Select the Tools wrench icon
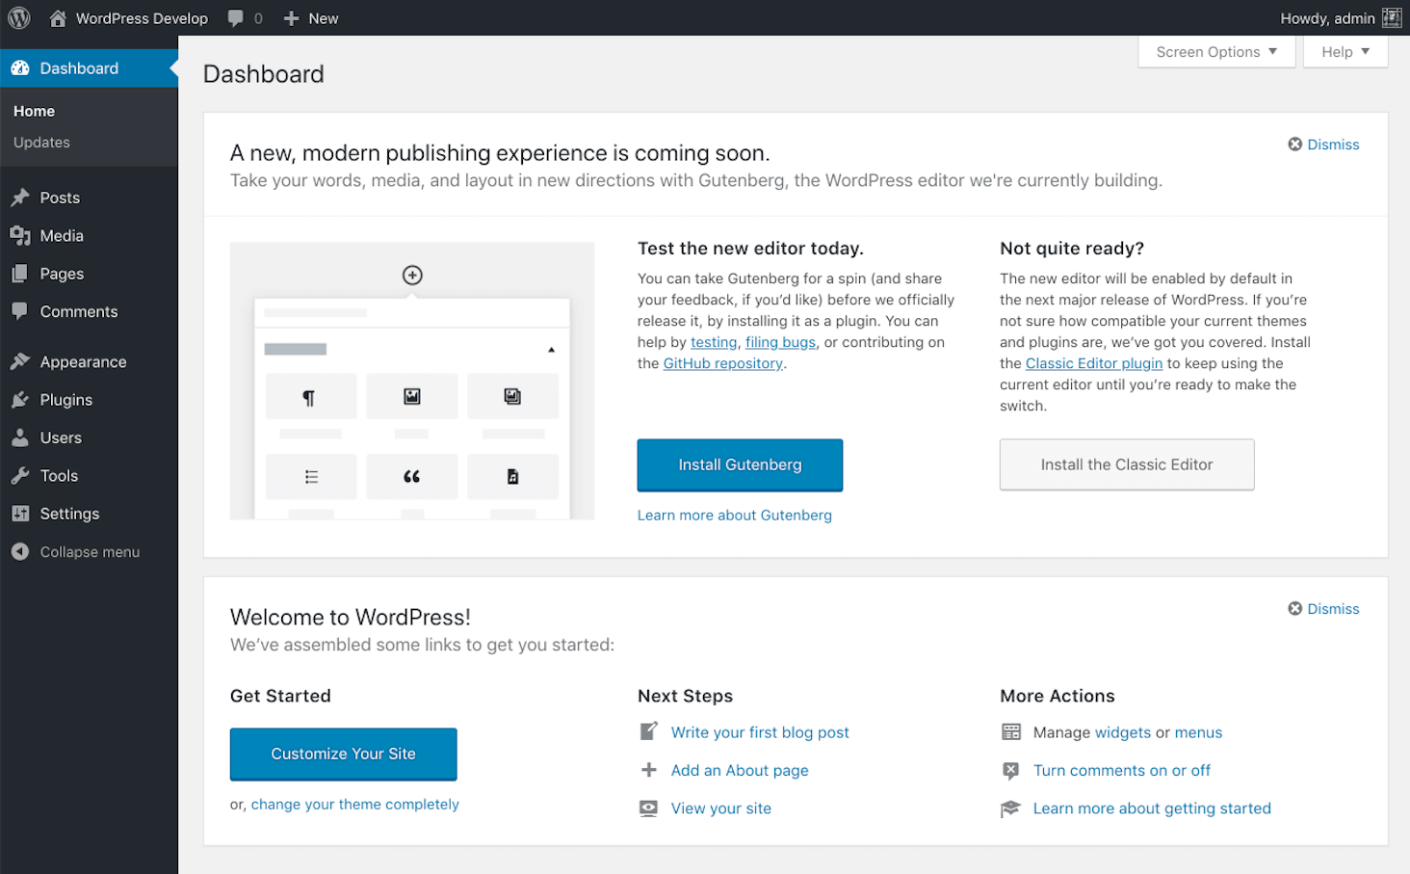The image size is (1410, 874). tap(21, 475)
